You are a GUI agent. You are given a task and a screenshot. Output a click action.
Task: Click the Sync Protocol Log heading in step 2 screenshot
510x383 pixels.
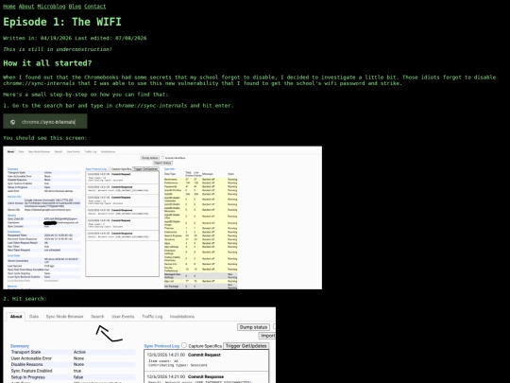coord(161,346)
